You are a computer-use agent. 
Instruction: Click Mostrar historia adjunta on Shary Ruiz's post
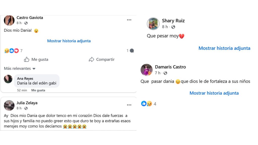pos(224,48)
